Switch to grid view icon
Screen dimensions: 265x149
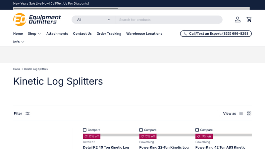tap(249, 114)
